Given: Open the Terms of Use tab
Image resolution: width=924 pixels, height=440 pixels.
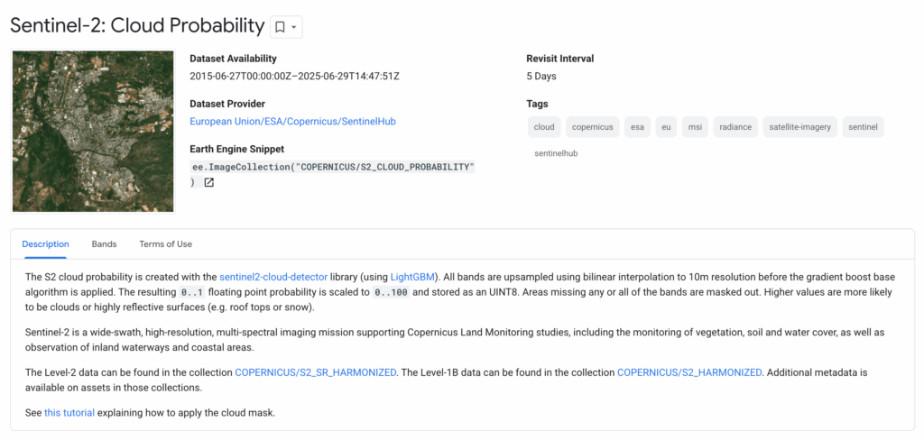Looking at the screenshot, I should (x=165, y=244).
